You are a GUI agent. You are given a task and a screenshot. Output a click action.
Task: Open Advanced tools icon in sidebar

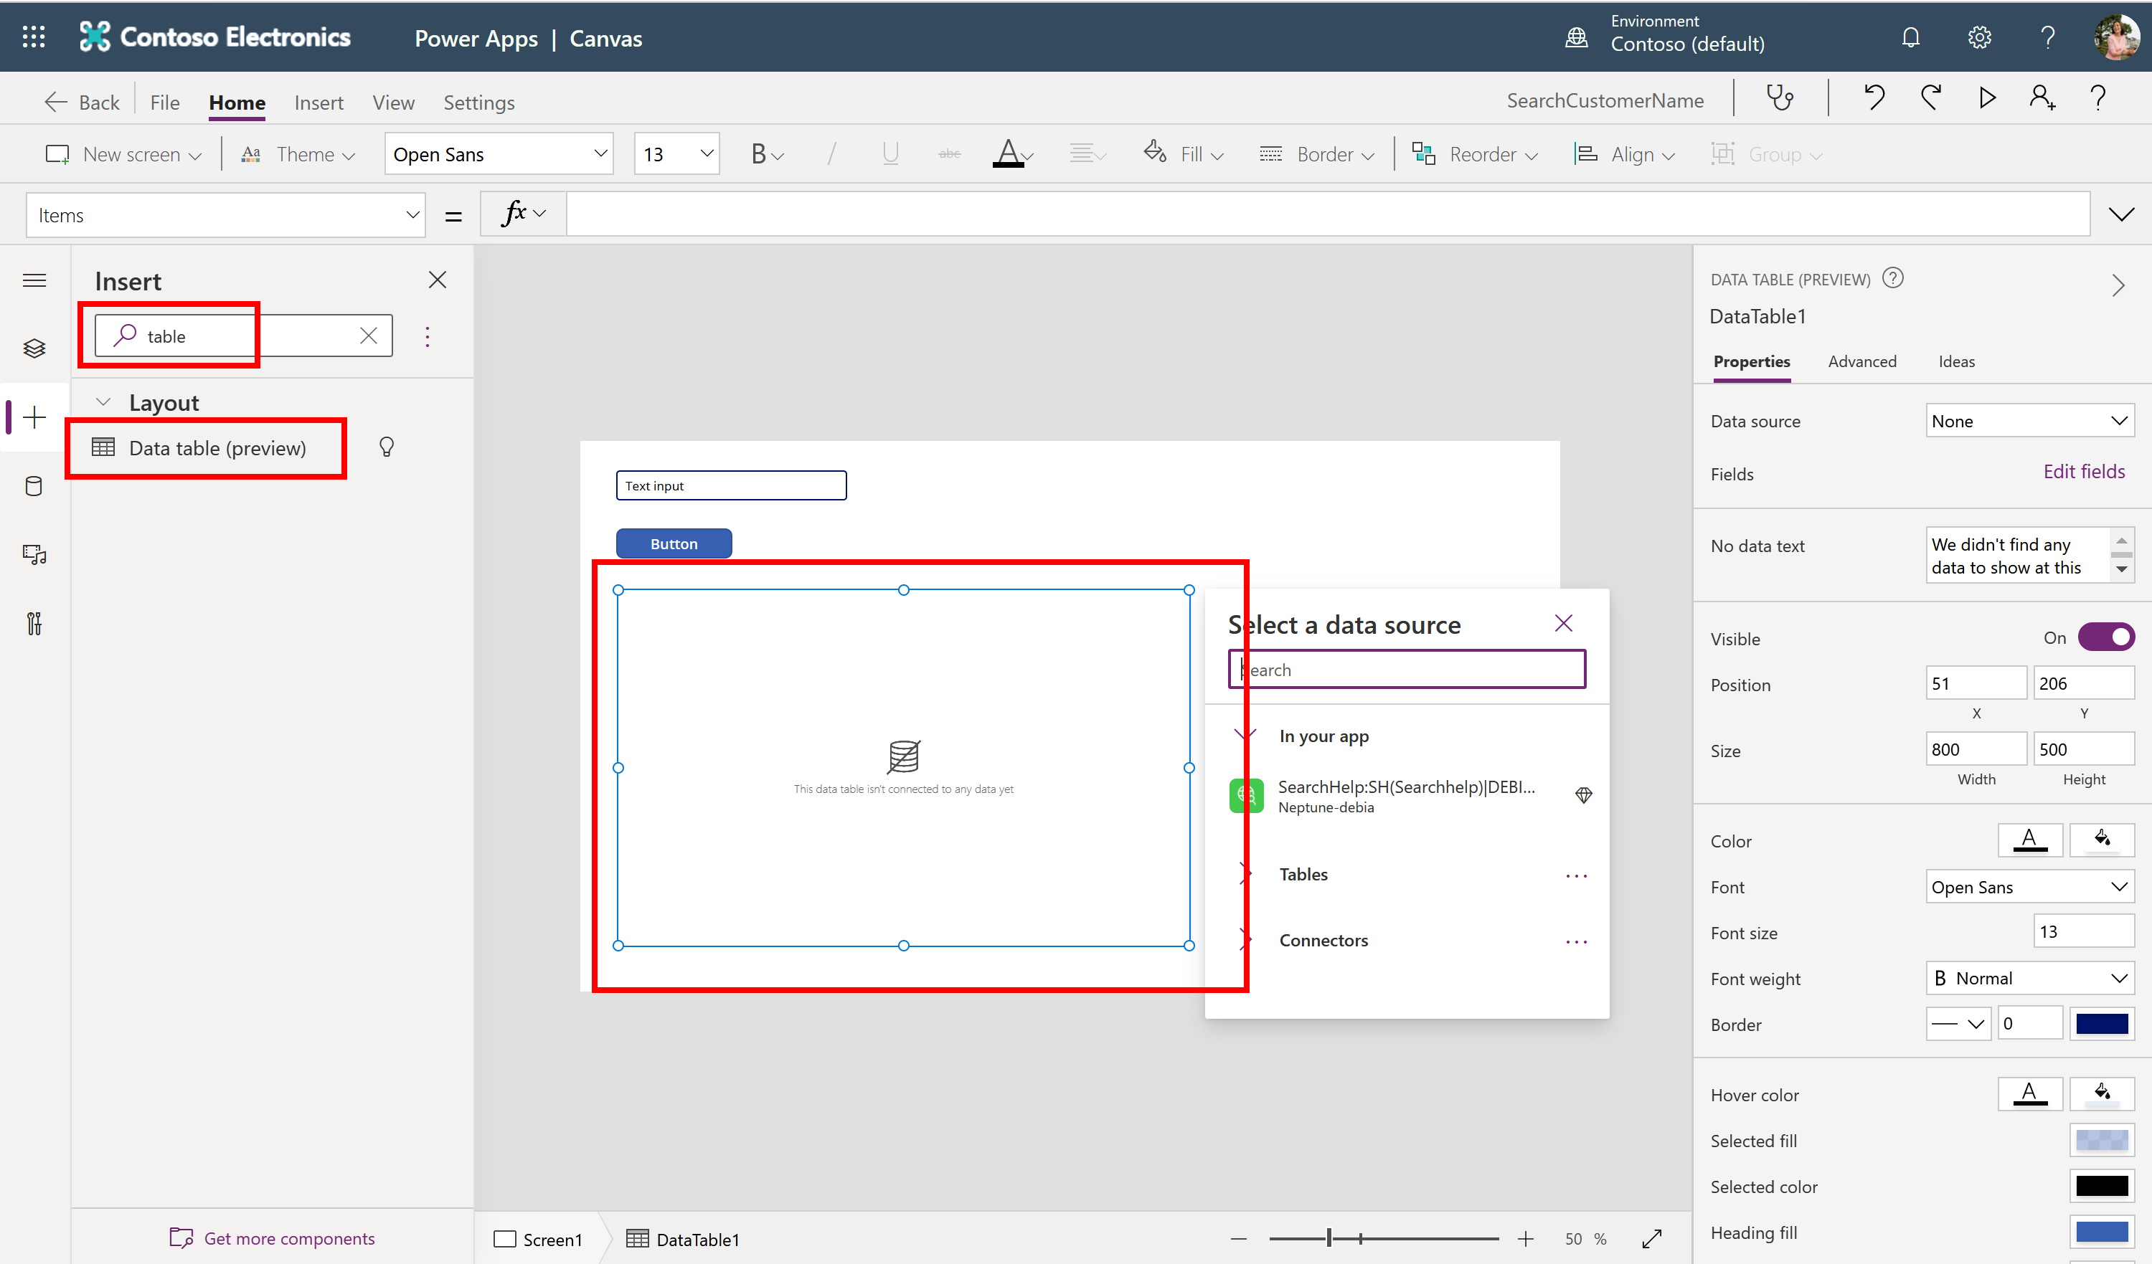click(34, 624)
